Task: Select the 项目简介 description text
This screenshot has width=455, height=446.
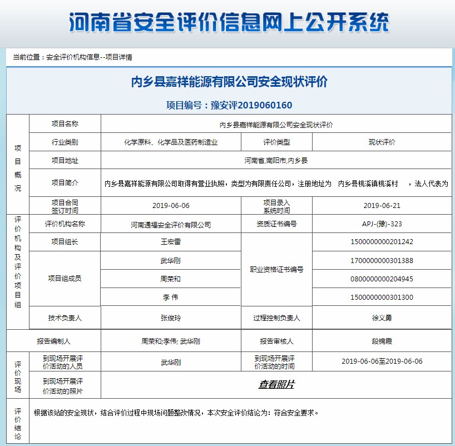Action: click(276, 184)
